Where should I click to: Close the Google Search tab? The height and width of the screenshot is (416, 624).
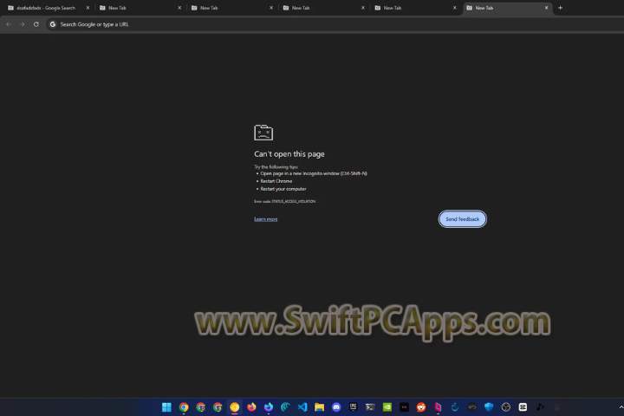pos(88,8)
